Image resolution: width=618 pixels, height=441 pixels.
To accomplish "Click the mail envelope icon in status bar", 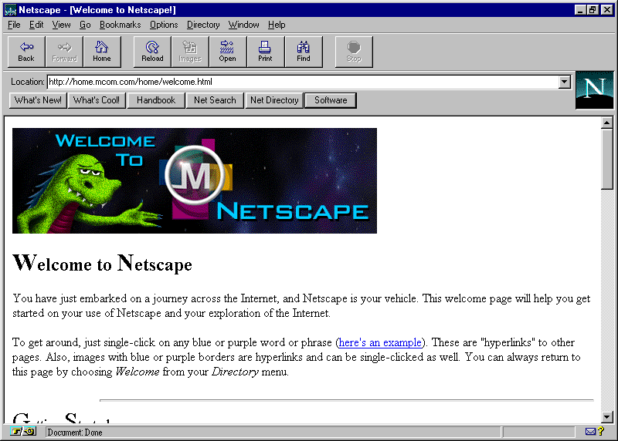I will (x=590, y=432).
